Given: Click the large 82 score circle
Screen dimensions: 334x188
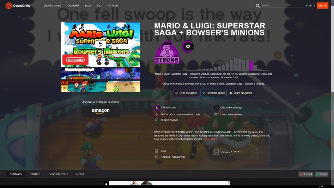Looking at the screenshot, I should click(x=188, y=47).
